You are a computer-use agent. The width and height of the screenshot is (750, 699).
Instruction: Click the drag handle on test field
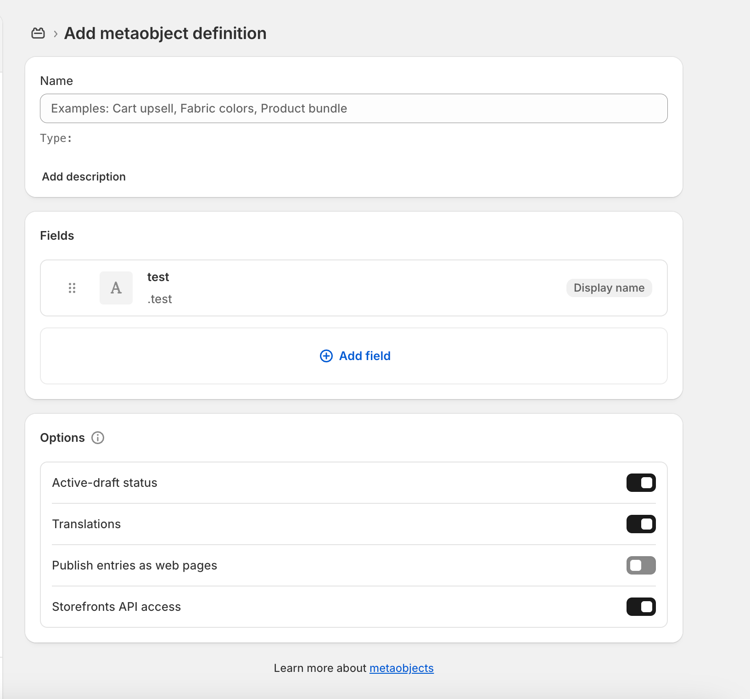pos(72,288)
